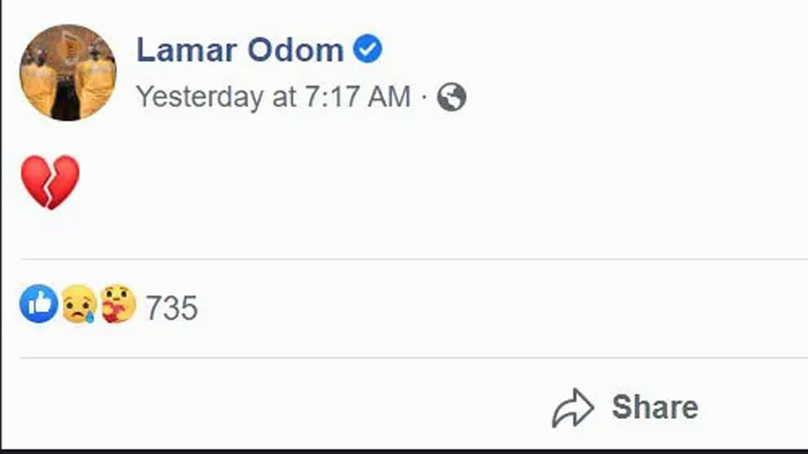Viewport: 808px width, 454px height.
Task: Click the word 'Lamar' in the name
Action: click(177, 51)
